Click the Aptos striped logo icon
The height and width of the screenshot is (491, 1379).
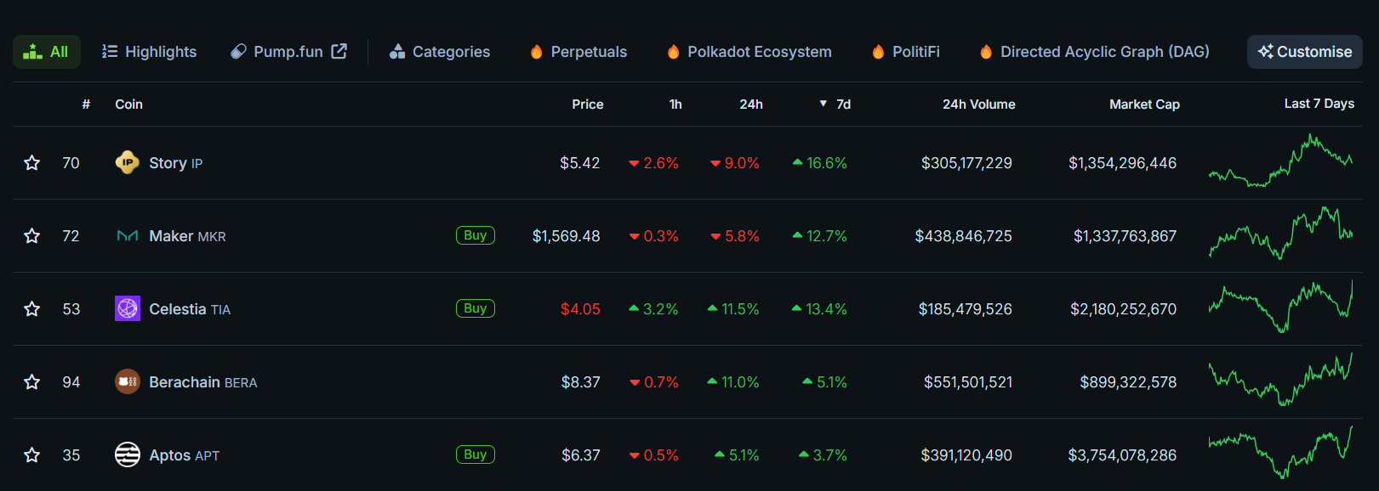point(127,454)
